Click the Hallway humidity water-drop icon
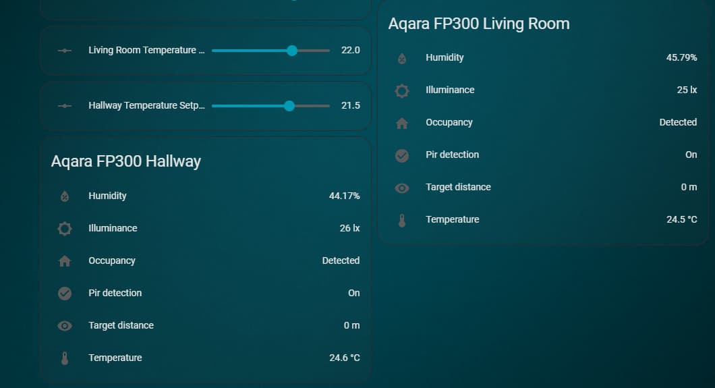Viewport: 715px width, 388px height. coord(65,196)
